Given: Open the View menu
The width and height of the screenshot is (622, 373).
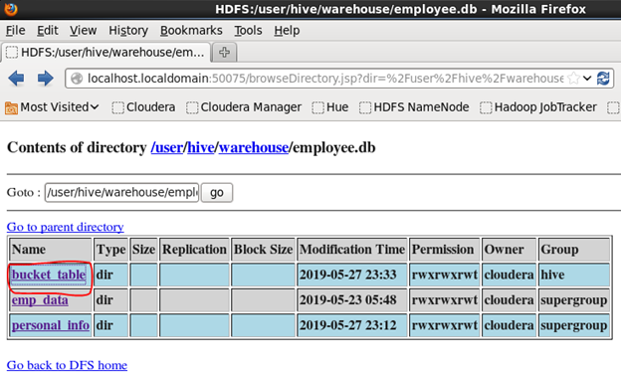Looking at the screenshot, I should (x=84, y=30).
